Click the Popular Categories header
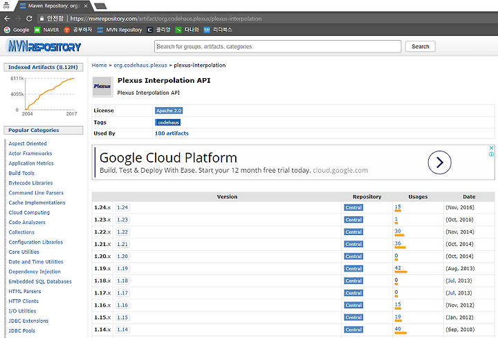Image resolution: width=498 pixels, height=338 pixels. click(x=43, y=130)
